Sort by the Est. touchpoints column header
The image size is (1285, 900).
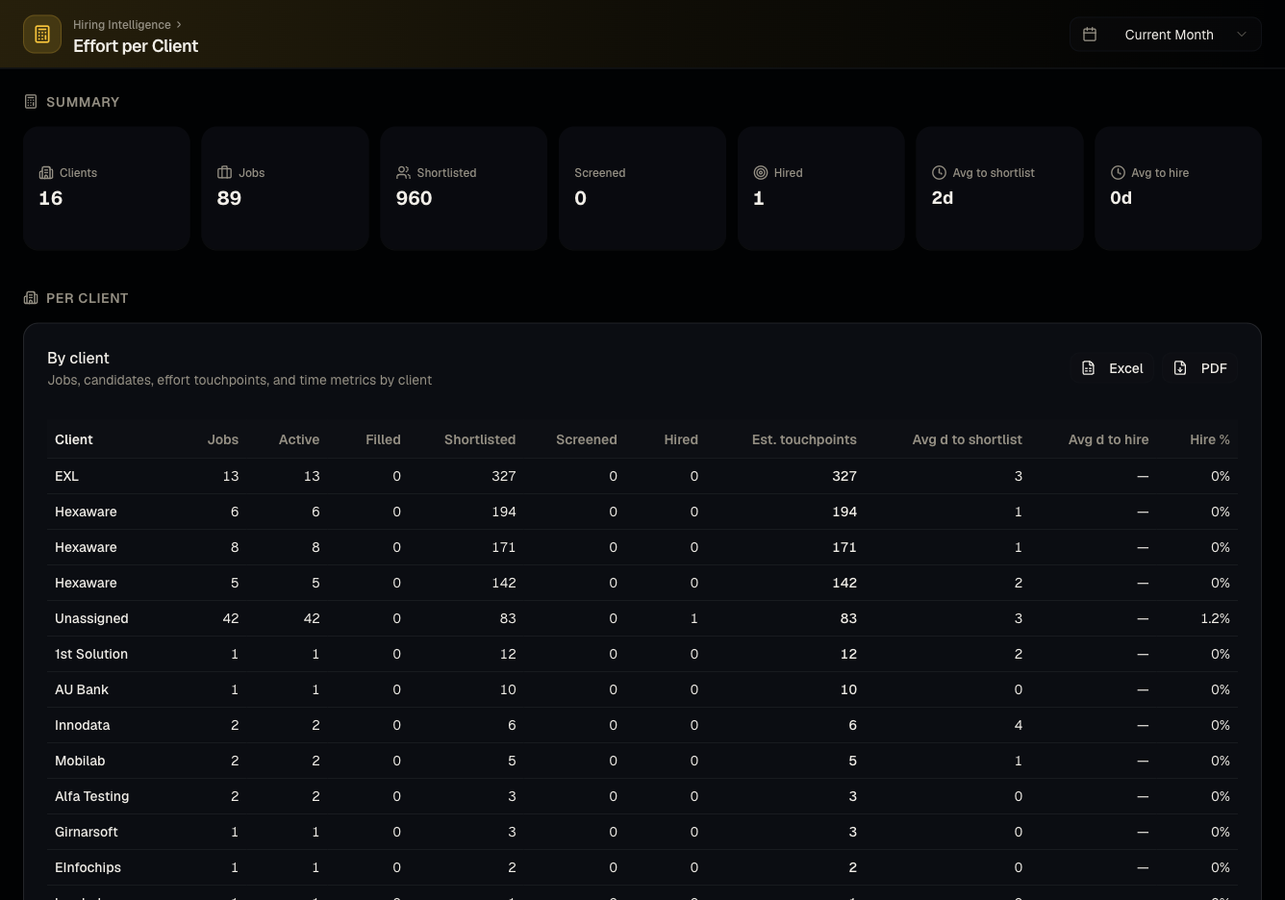tap(804, 439)
